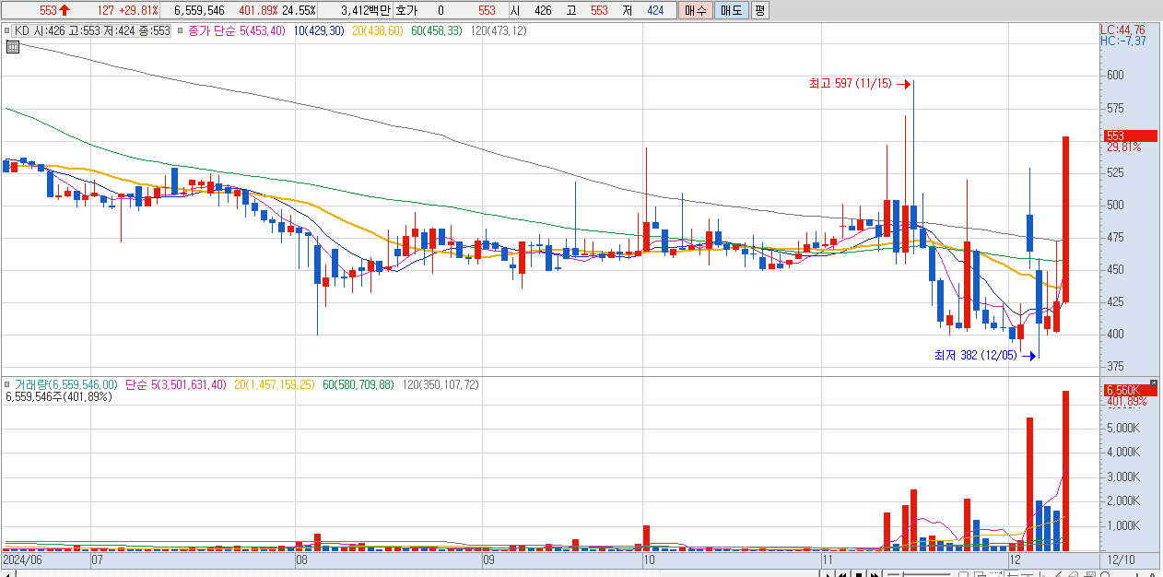
Task: Click volume average 60(580,709,88) label
Action: (358, 384)
